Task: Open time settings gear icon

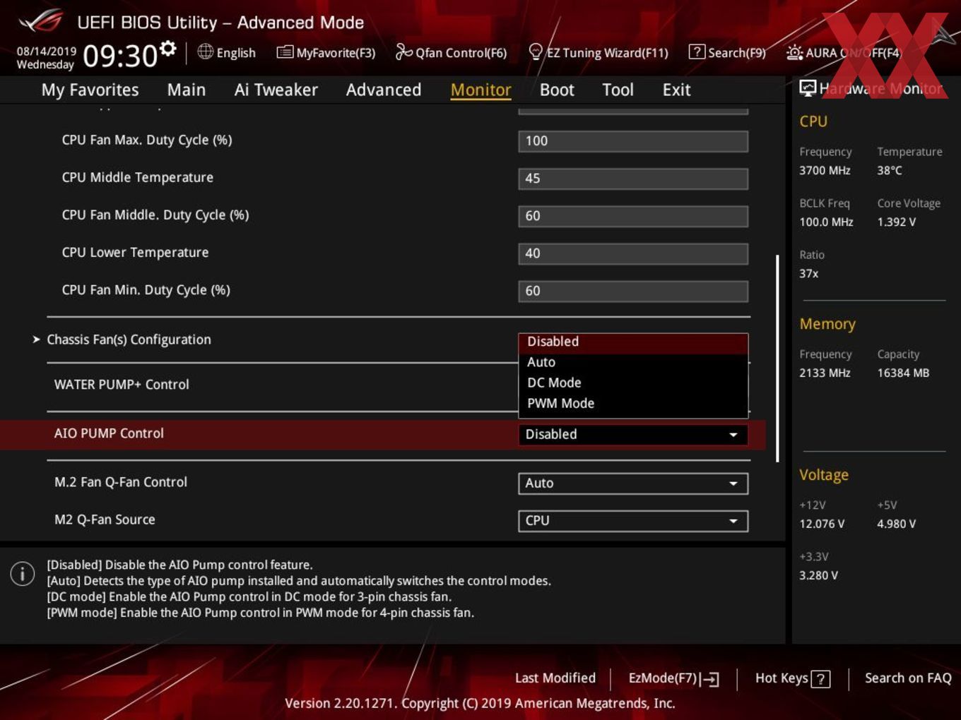Action: pyautogui.click(x=168, y=48)
